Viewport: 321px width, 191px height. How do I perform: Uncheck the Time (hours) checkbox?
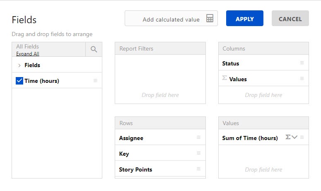tap(19, 81)
